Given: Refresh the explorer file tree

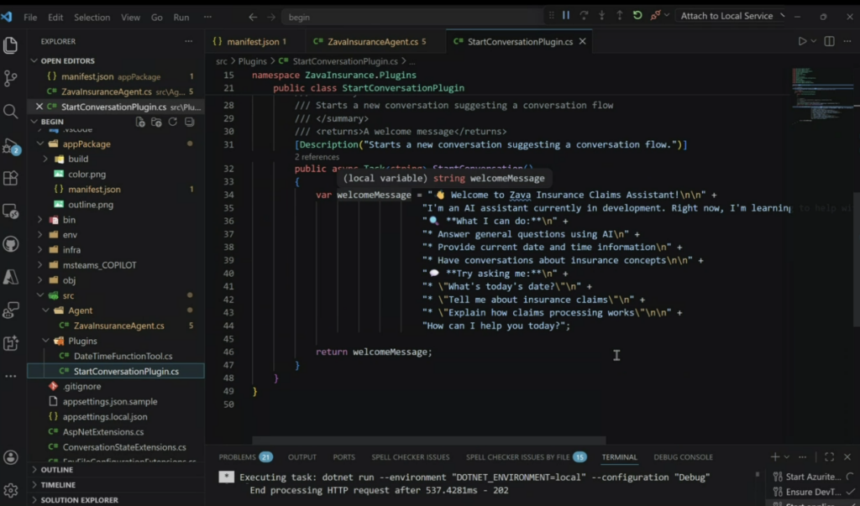Looking at the screenshot, I should [172, 122].
